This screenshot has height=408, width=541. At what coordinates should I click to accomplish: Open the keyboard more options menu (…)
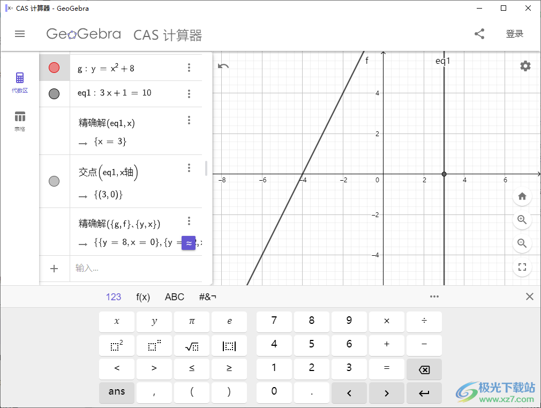[x=434, y=296]
